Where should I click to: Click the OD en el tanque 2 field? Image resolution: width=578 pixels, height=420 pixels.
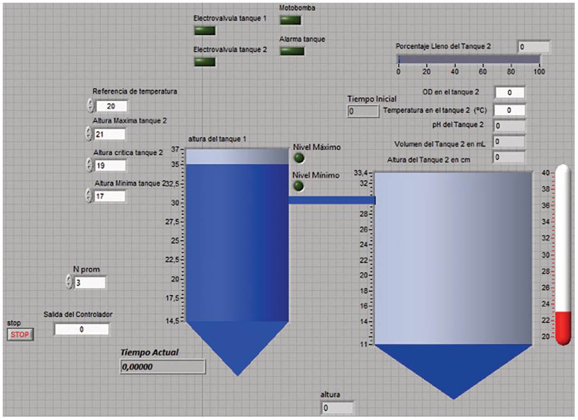pyautogui.click(x=510, y=93)
